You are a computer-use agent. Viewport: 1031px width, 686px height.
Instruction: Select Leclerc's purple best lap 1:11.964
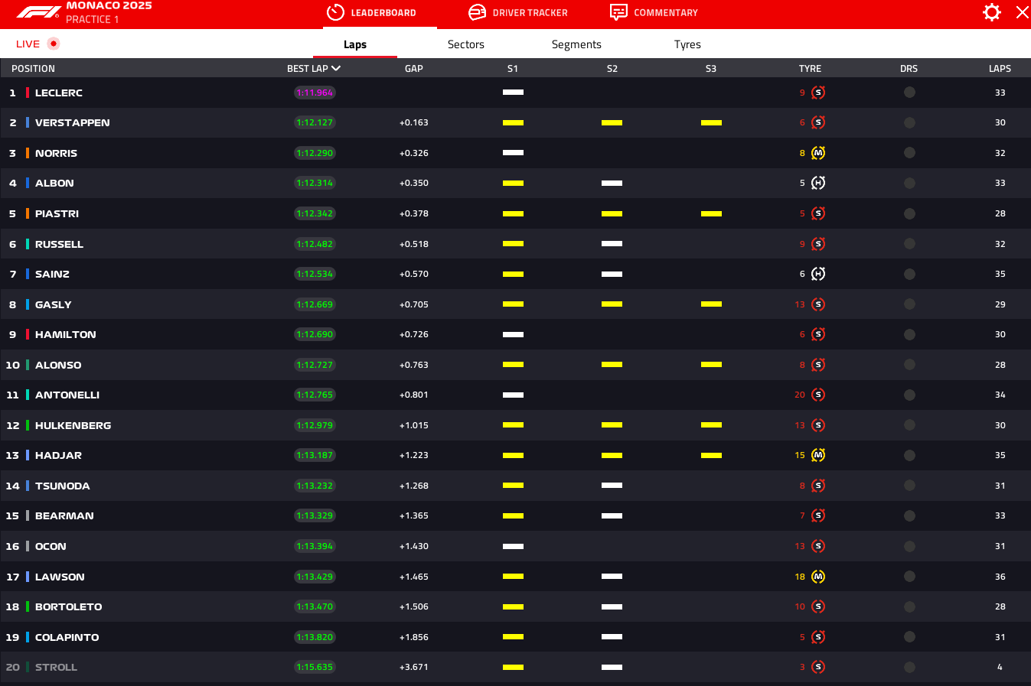pyautogui.click(x=315, y=93)
